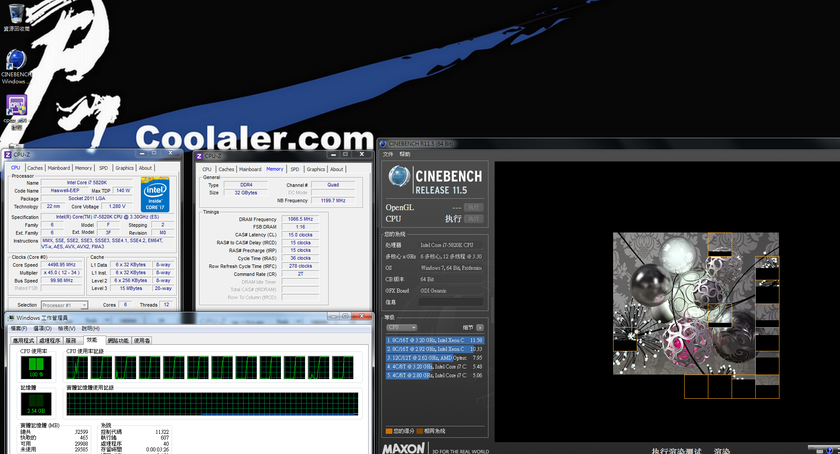Click the CPU-Z title icon of left window

(7, 155)
